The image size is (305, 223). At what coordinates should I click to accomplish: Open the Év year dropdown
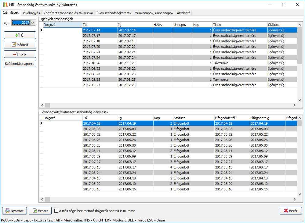pos(33,22)
